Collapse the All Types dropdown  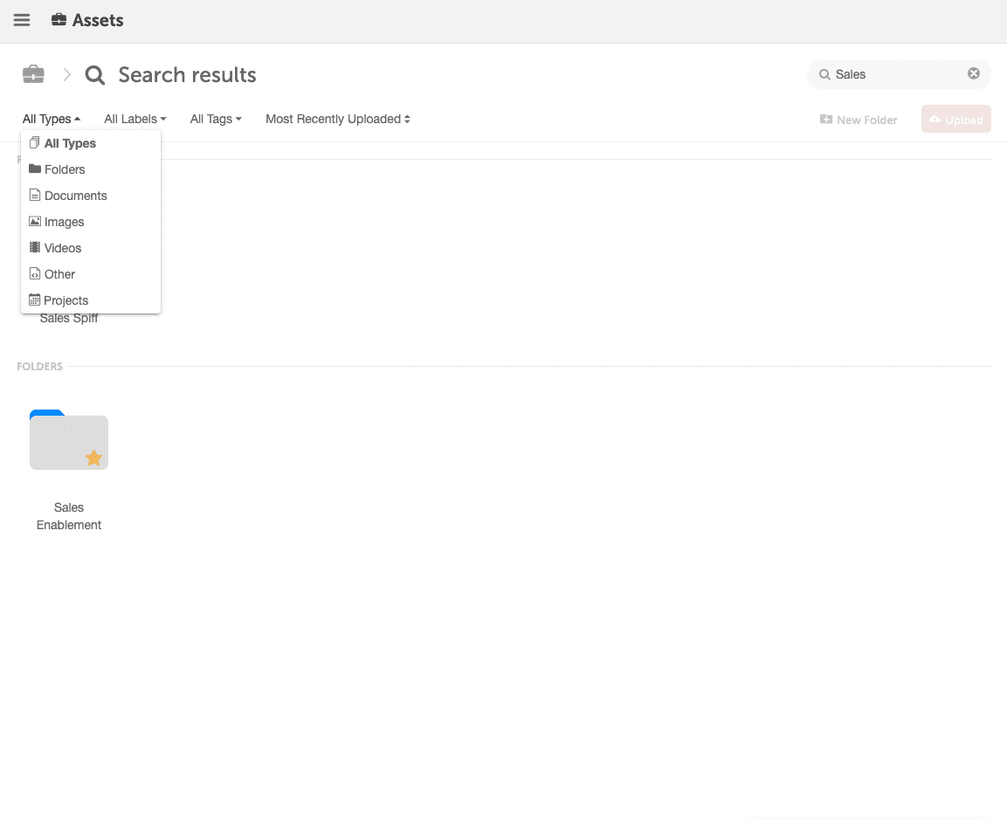pos(52,119)
